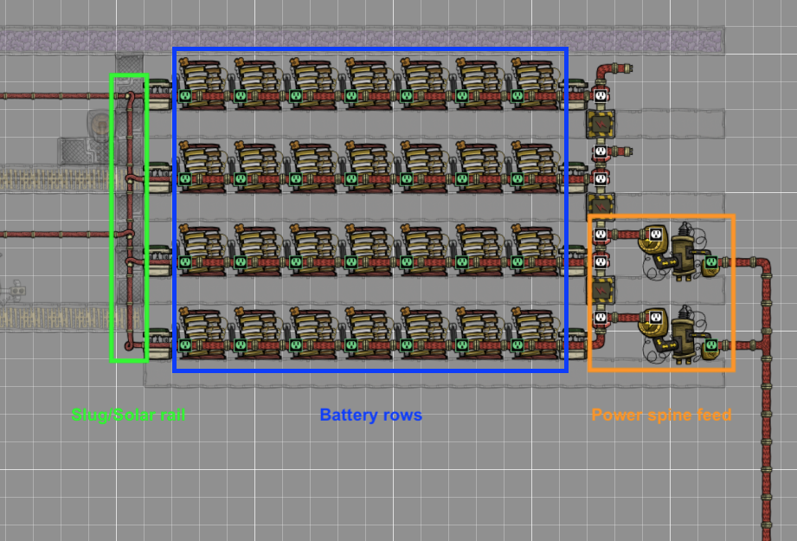Select small transformer right of third battery row
The width and height of the screenshot is (797, 541).
coord(576,261)
